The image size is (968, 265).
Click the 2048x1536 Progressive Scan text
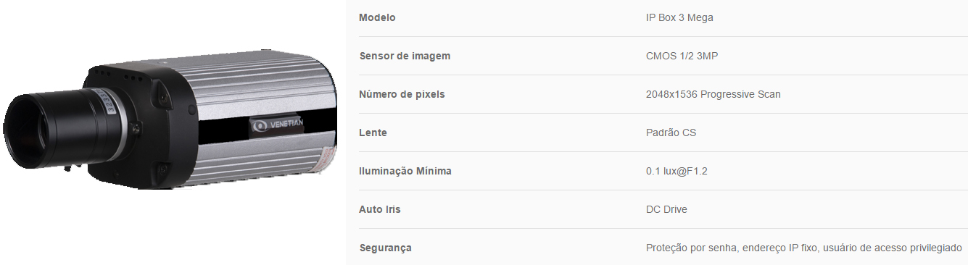point(713,94)
